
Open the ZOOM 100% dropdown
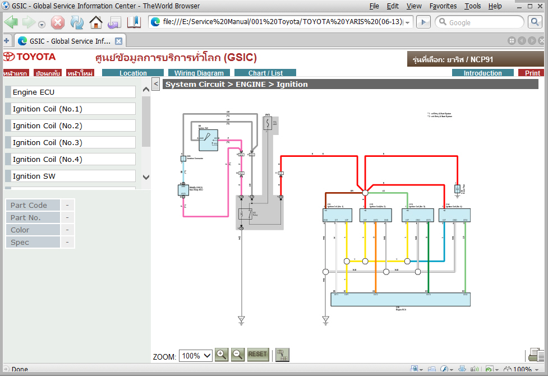coord(196,356)
